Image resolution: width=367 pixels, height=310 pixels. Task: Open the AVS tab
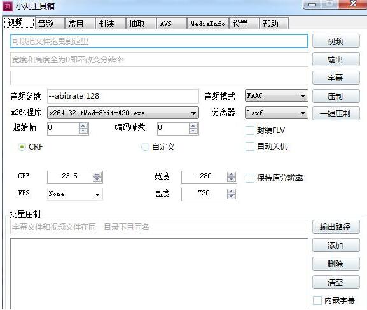(172, 24)
